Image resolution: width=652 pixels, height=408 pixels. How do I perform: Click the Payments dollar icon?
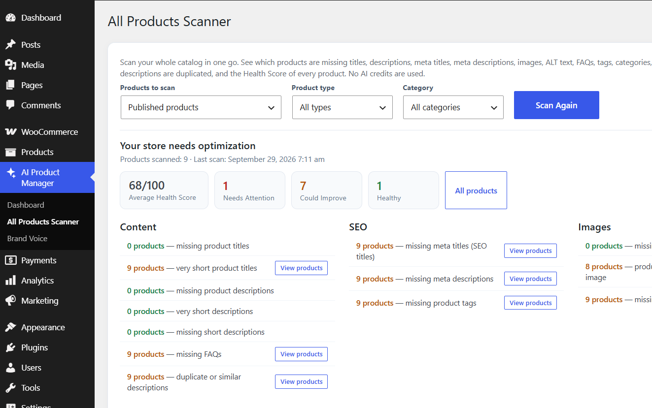(10, 260)
